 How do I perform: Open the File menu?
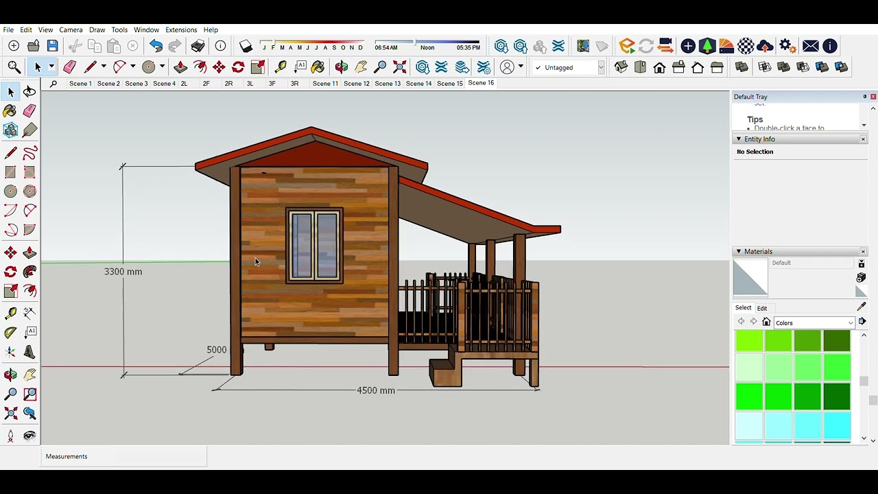8,30
